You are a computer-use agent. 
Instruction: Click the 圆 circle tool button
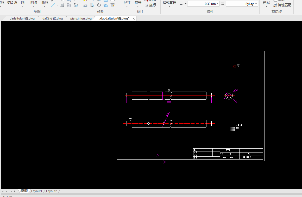(23, 3)
